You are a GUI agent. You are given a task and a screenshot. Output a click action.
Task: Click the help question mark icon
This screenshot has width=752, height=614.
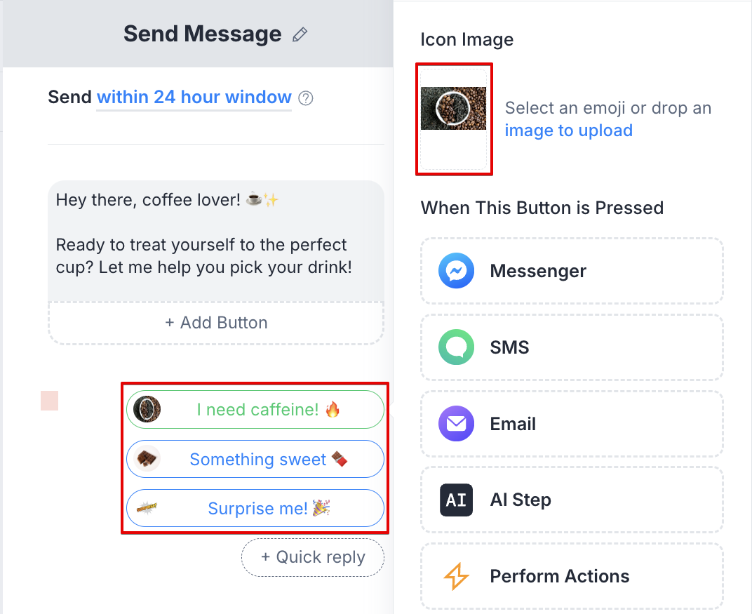pos(305,98)
